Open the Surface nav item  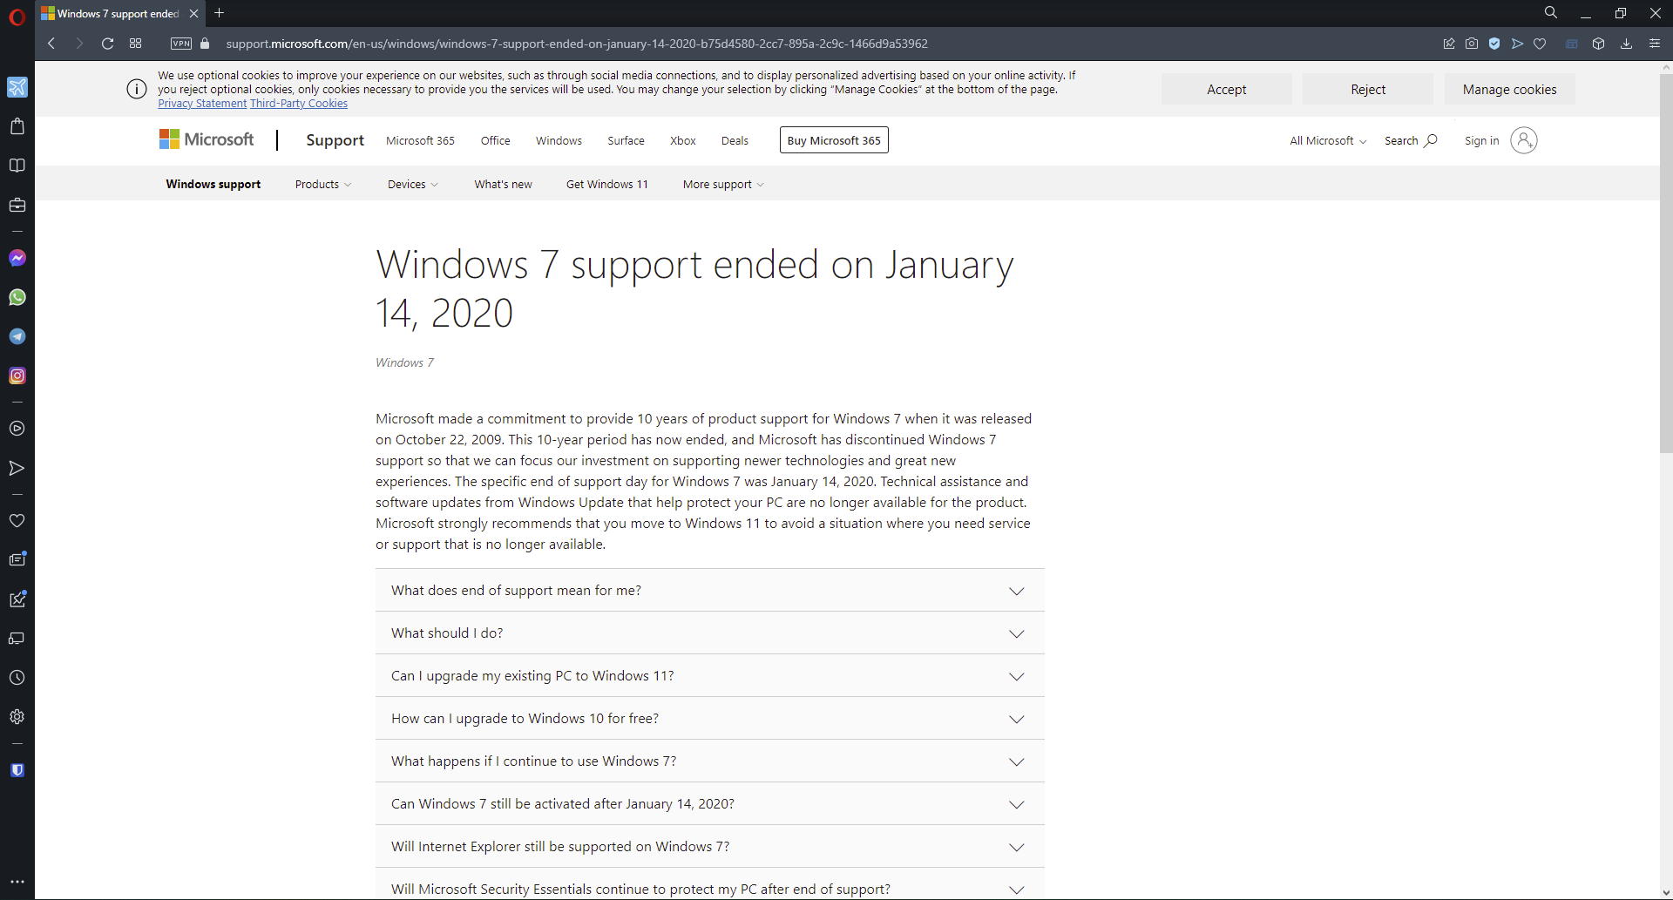click(626, 141)
